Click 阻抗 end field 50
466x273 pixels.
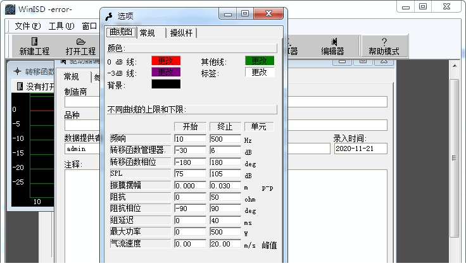(225, 197)
